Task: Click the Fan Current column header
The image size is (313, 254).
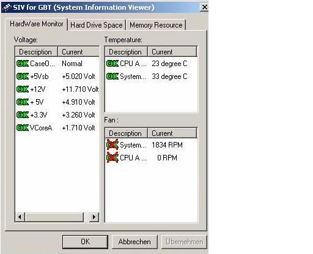Action: (172, 133)
